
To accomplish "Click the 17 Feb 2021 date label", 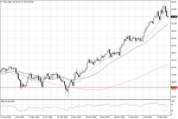I will coord(161,117).
